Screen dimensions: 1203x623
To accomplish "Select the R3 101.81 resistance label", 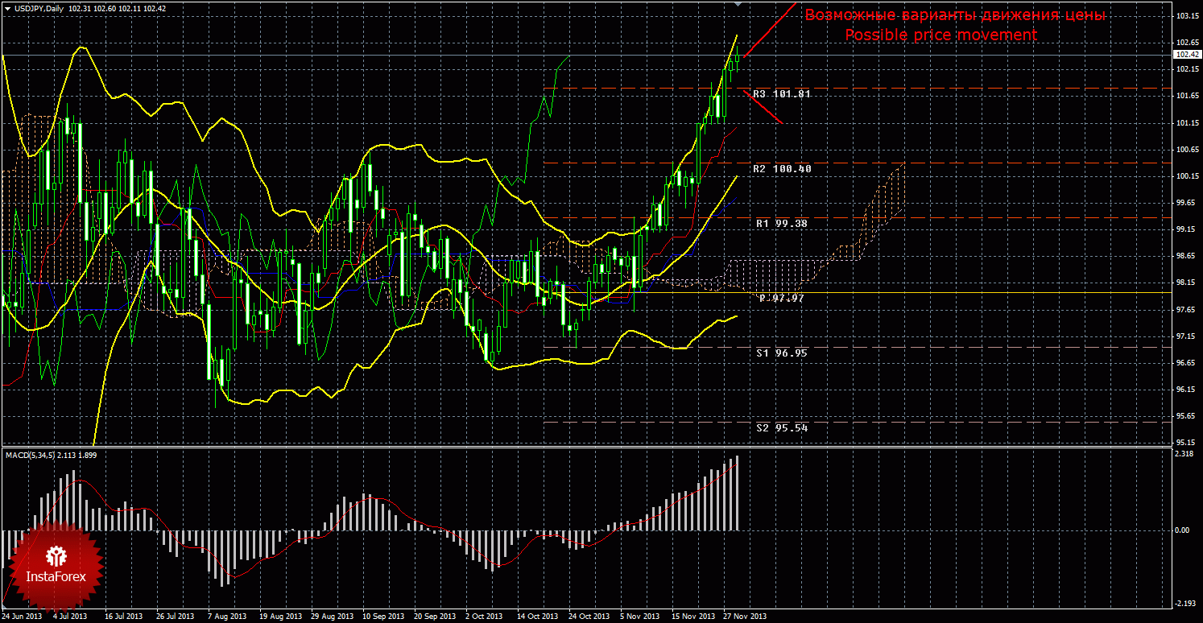I will (781, 94).
